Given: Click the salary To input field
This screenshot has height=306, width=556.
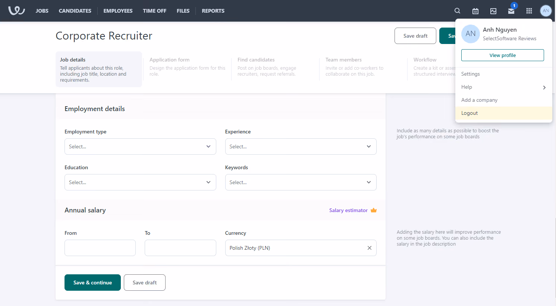Looking at the screenshot, I should pyautogui.click(x=180, y=248).
